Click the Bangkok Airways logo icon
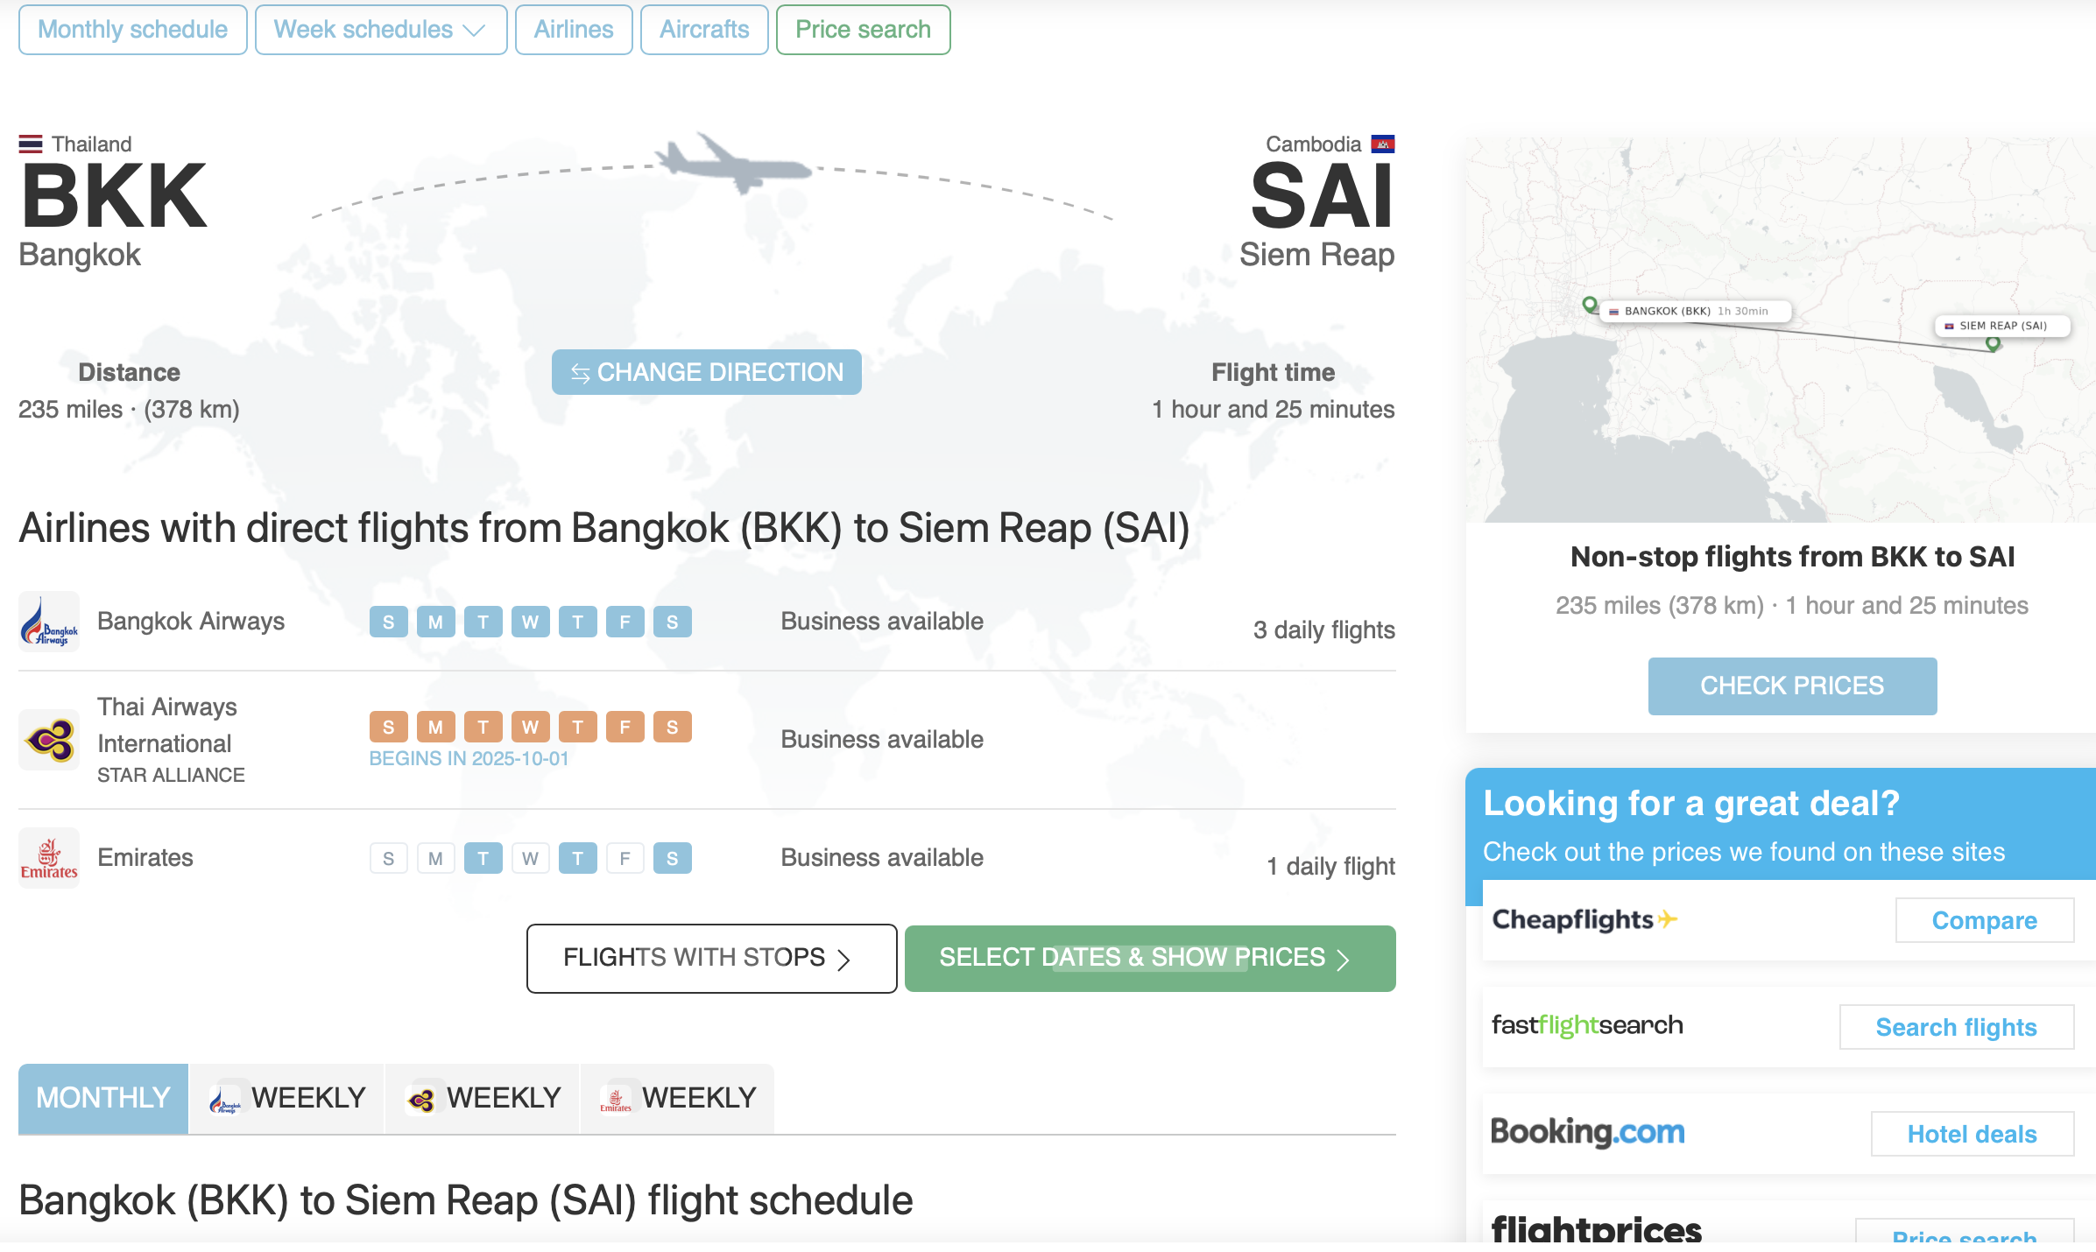Viewport: 2096px width, 1252px height. [49, 622]
